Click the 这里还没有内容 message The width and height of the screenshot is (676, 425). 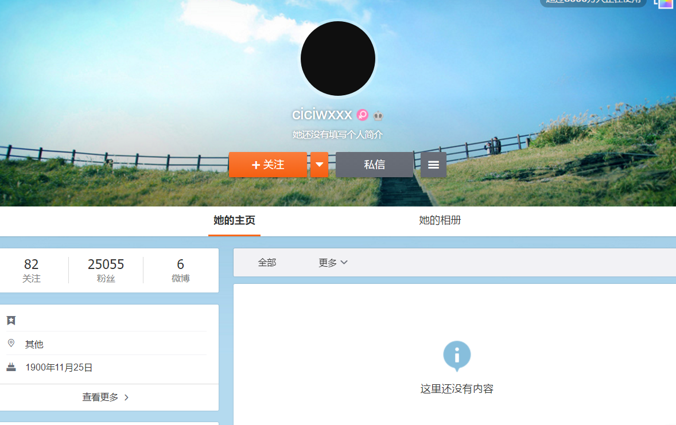(x=457, y=389)
